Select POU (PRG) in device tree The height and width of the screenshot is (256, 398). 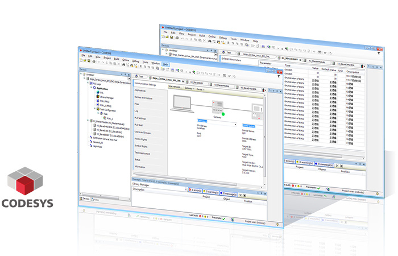coord(105,101)
